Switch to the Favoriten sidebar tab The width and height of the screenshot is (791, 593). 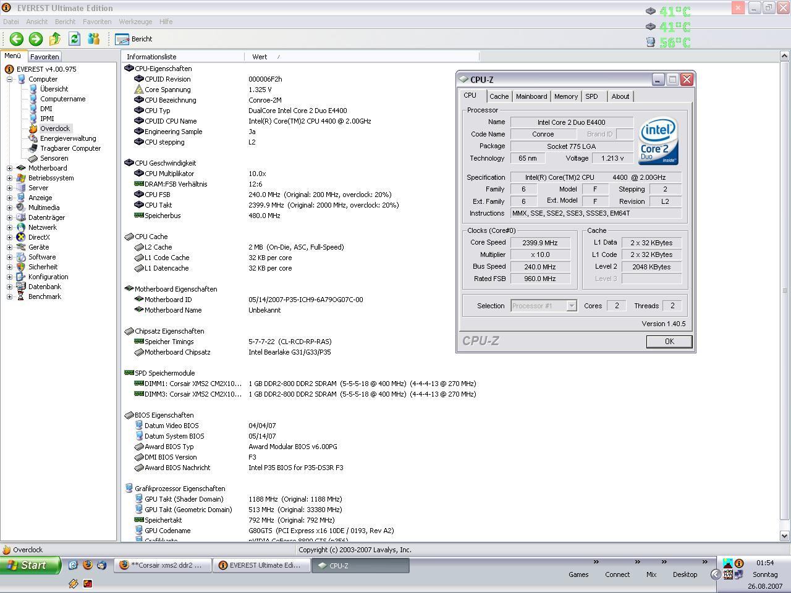(44, 56)
